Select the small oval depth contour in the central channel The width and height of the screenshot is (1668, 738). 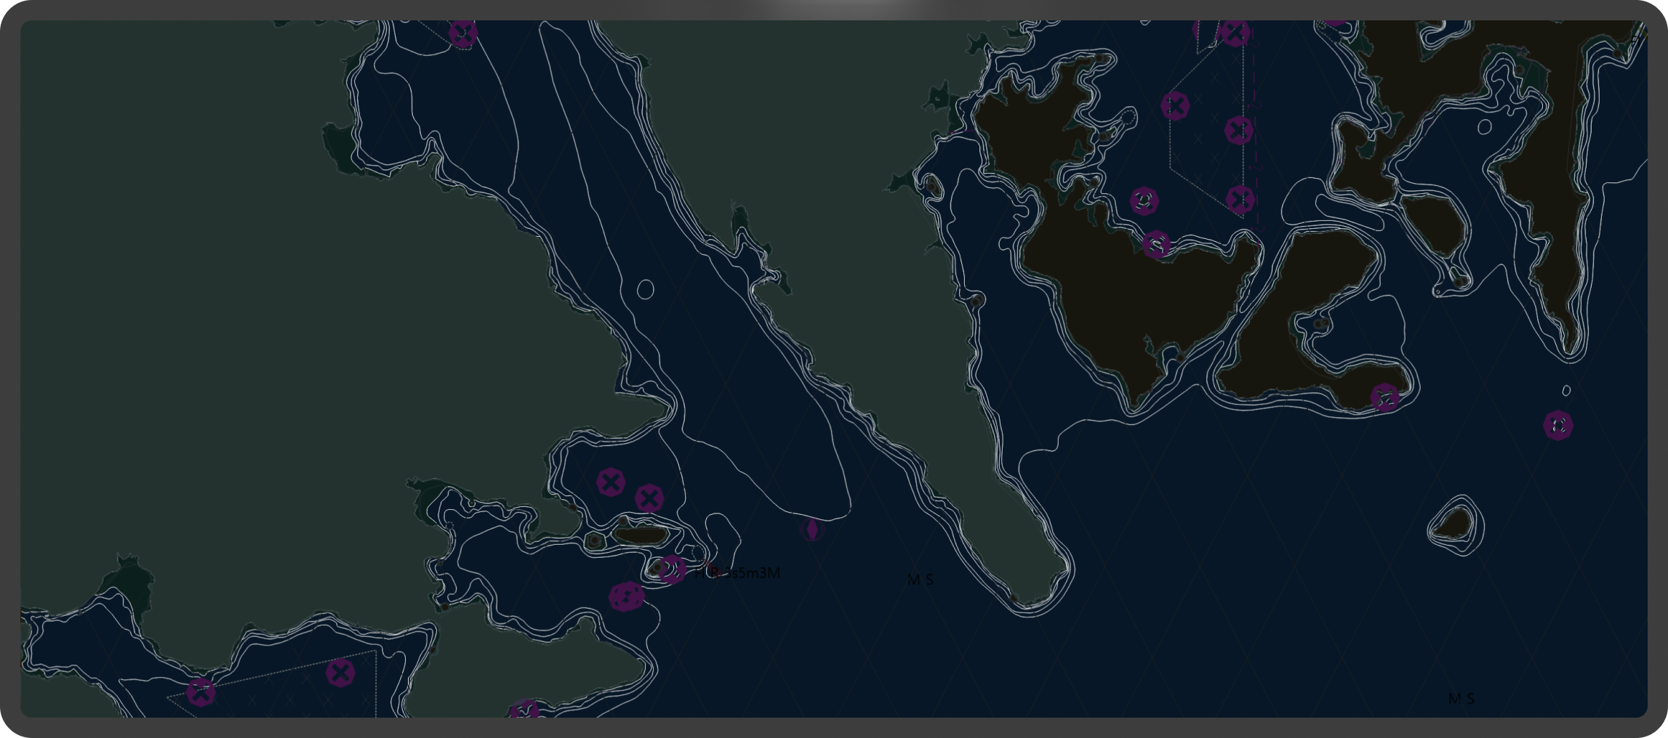[645, 289]
